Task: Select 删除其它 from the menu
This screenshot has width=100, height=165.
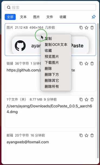Action: click(x=56, y=81)
